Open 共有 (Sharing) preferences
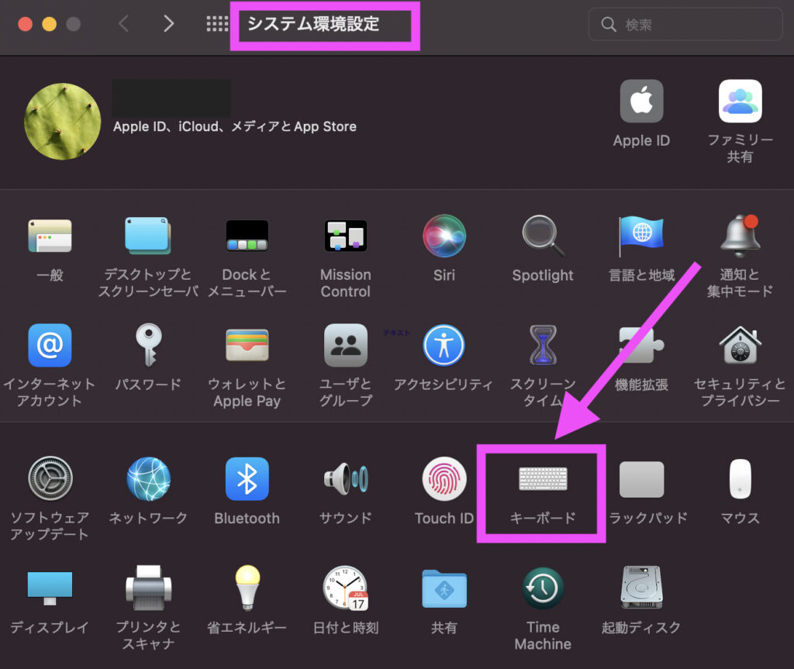This screenshot has height=669, width=794. tap(444, 588)
